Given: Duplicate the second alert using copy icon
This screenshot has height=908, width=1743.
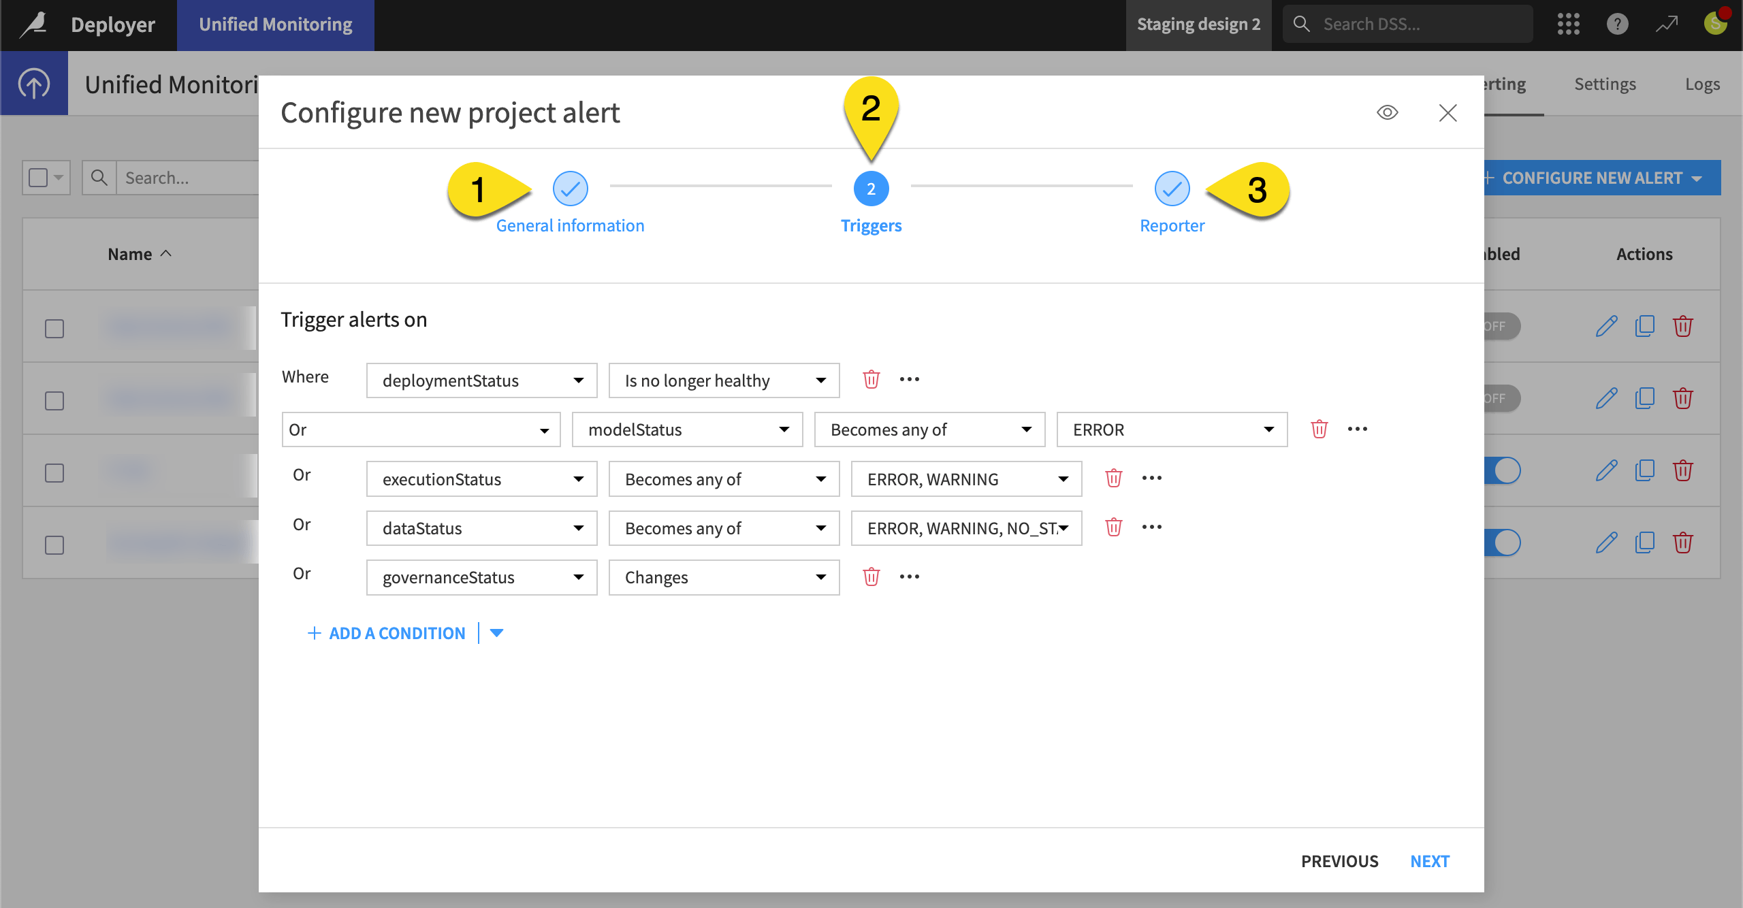Looking at the screenshot, I should tap(1645, 398).
